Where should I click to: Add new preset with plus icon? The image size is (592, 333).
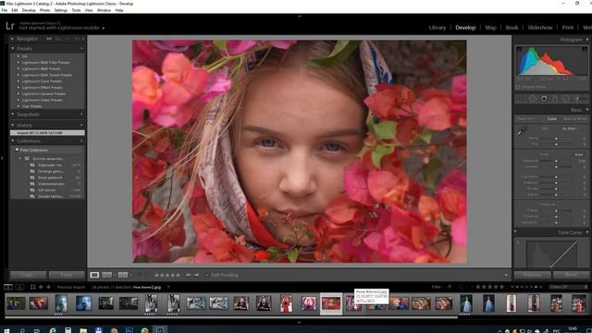coord(81,49)
